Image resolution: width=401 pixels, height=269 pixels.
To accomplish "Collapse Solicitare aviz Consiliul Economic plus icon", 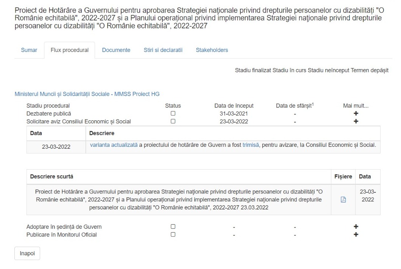I will tap(356, 121).
